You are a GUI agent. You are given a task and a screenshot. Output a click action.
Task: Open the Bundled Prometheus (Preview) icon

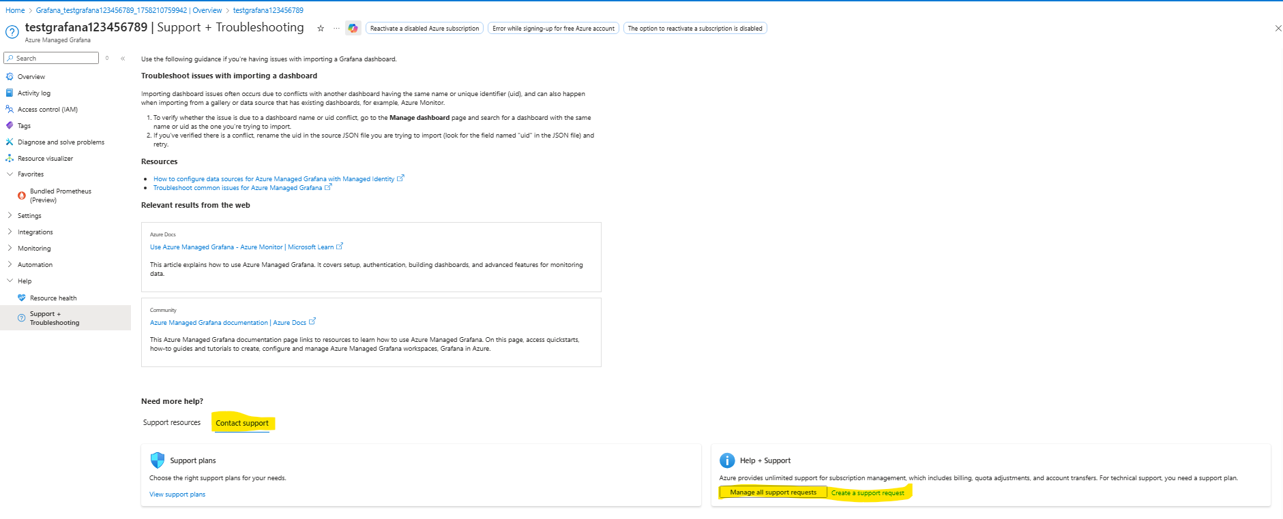pos(22,195)
